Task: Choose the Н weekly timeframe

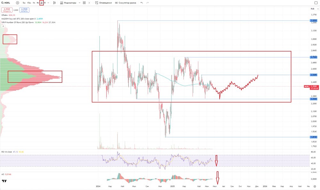Action: pos(45,3)
